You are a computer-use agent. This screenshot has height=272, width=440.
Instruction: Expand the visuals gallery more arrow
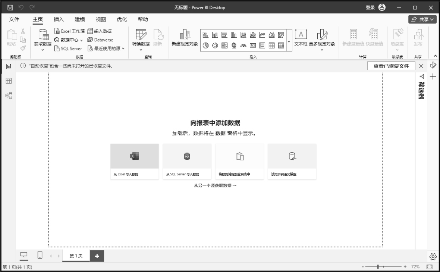(289, 41)
